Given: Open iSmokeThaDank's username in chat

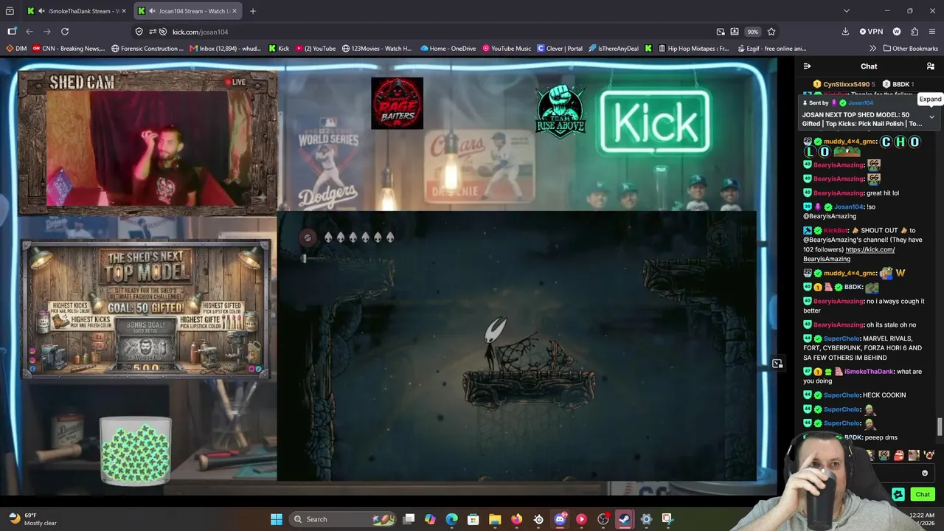Looking at the screenshot, I should [869, 372].
